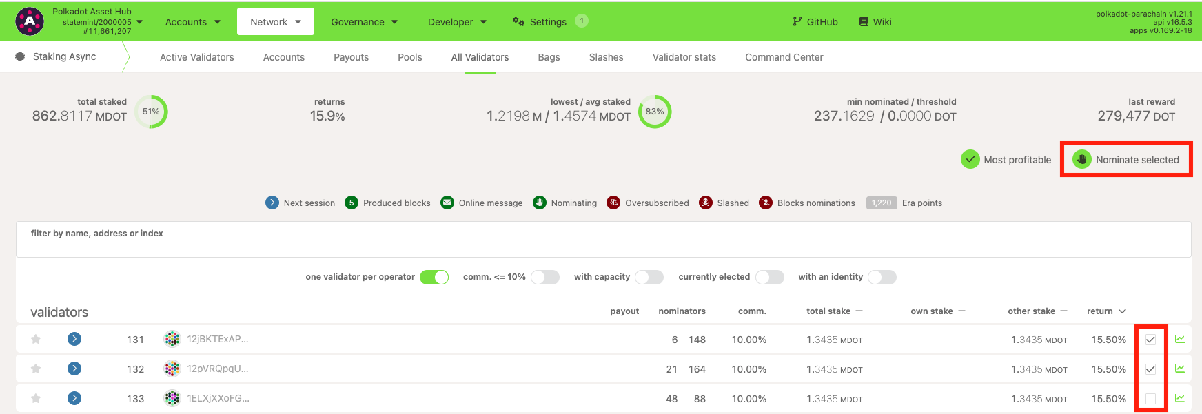This screenshot has width=1202, height=414.
Task: Click the Most profitable button
Action: (x=1006, y=160)
